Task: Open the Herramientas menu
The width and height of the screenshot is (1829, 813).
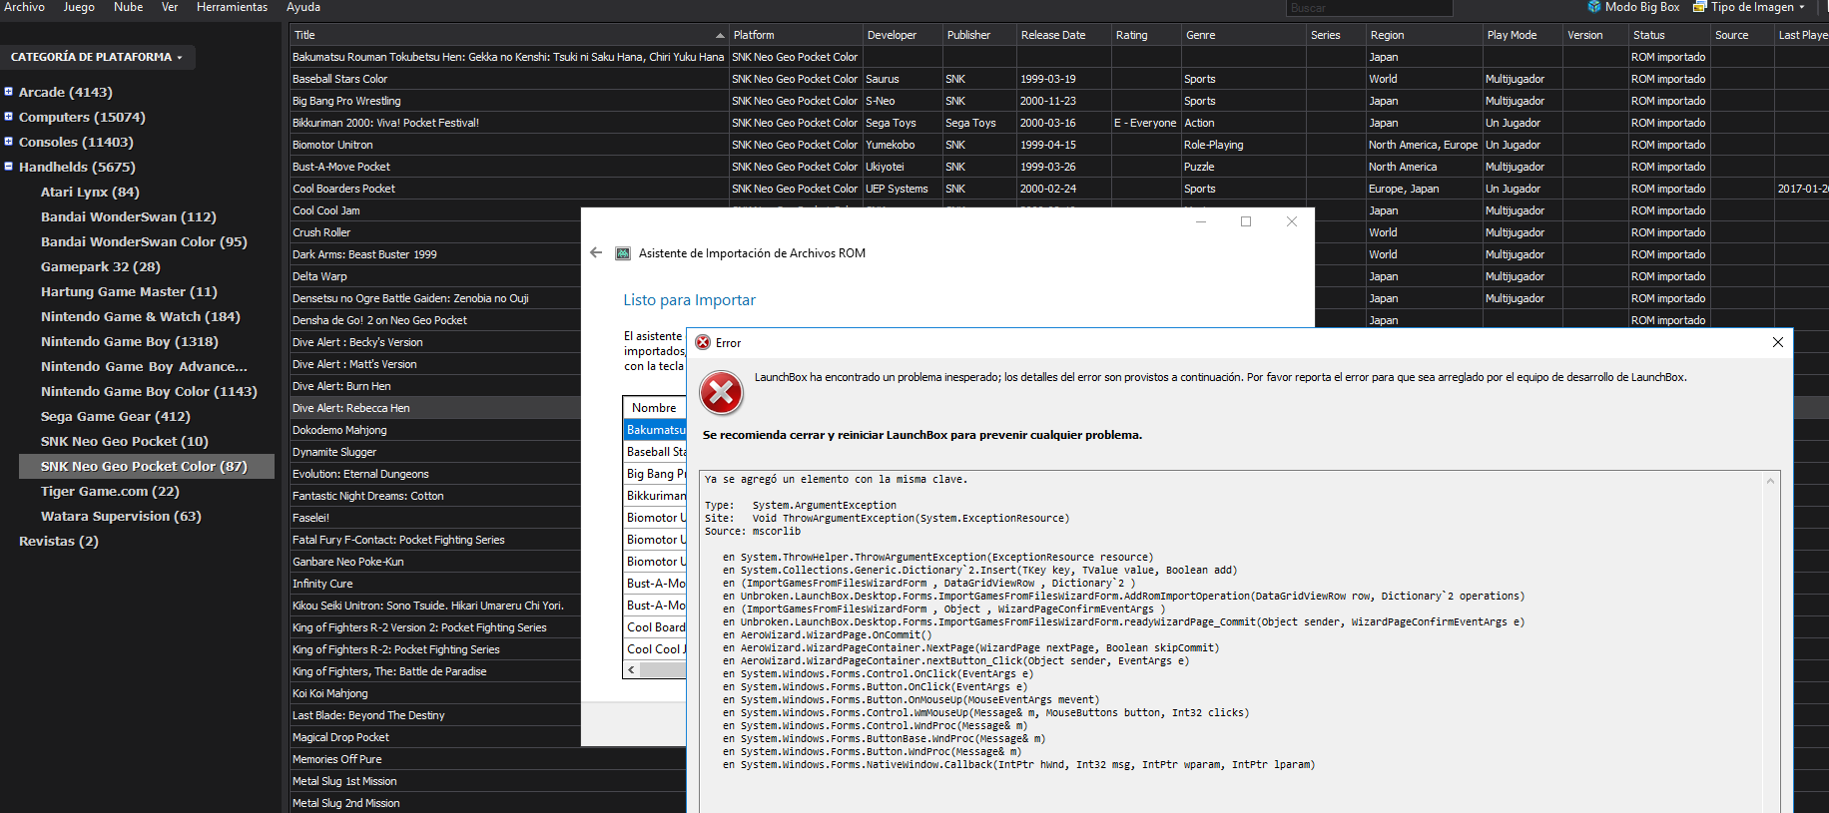Action: (x=232, y=7)
